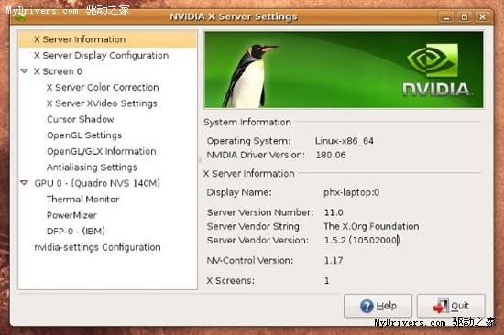Viewport: 504px width, 335px height.
Task: Click the X Screens label
Action: pyautogui.click(x=230, y=281)
